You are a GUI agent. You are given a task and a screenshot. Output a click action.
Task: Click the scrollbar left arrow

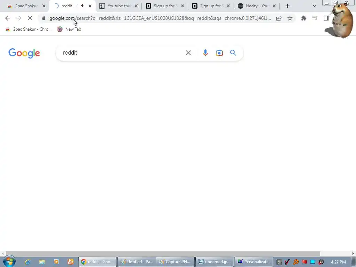2,253
